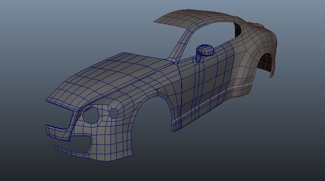Select the windshield A-pillar strip of the car
This screenshot has width=325, height=181.
[x=182, y=42]
